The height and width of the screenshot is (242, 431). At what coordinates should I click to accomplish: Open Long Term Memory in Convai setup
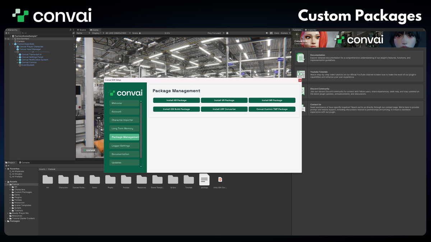[x=124, y=128]
